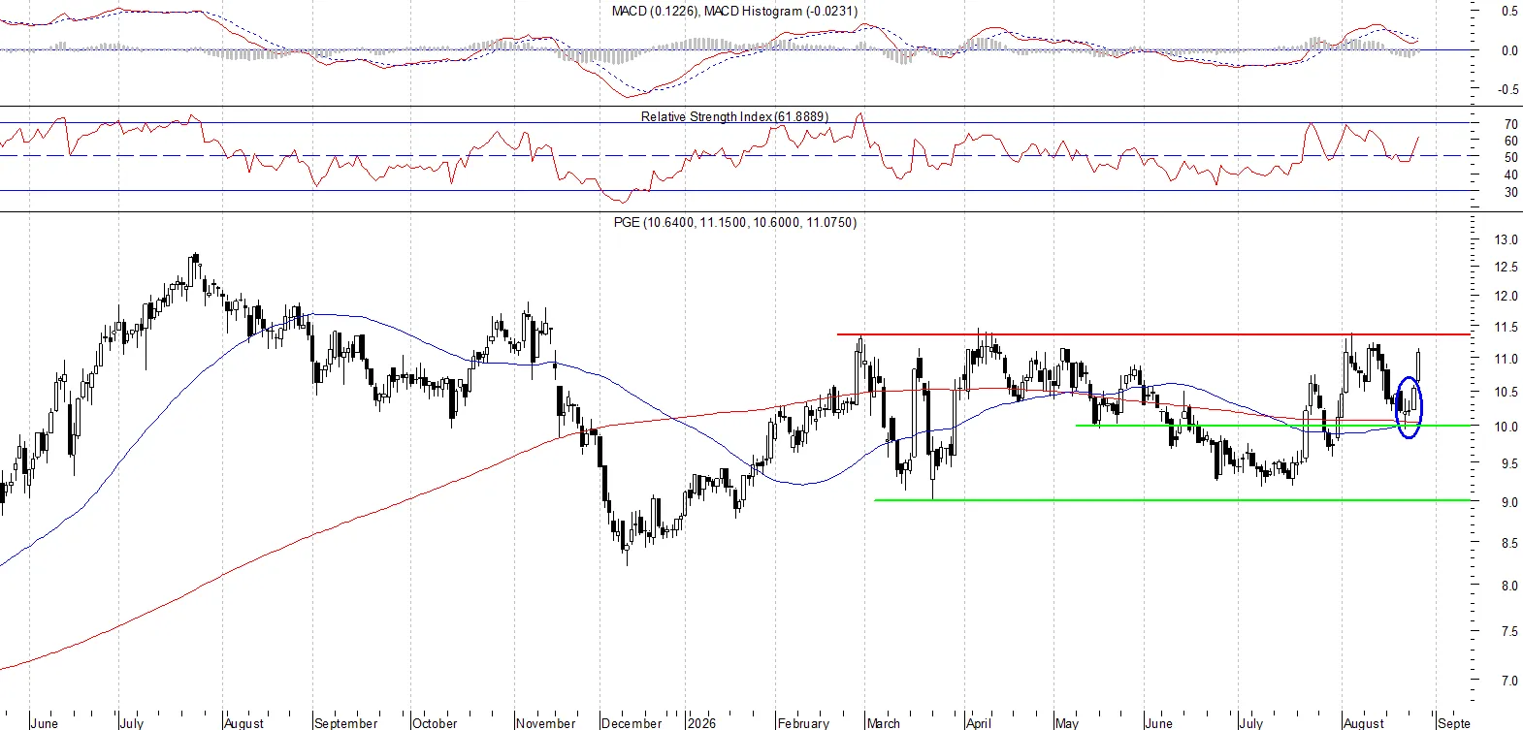The width and height of the screenshot is (1523, 730).
Task: Click the 11.0 price axis label
Action: tap(1507, 360)
